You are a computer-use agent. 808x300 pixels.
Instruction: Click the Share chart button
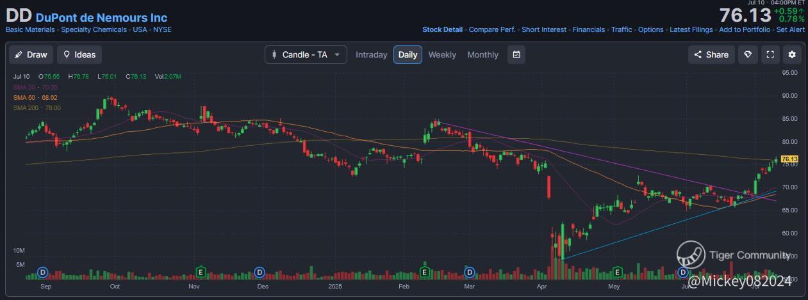point(711,54)
